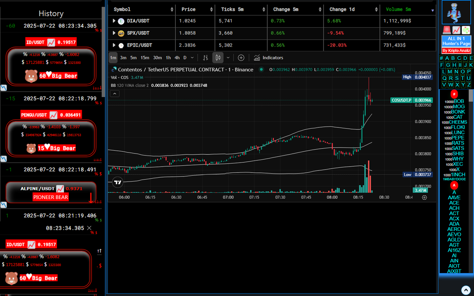Click the TradingView logo on chart
Viewport: 474px width, 296px height.
pyautogui.click(x=117, y=182)
